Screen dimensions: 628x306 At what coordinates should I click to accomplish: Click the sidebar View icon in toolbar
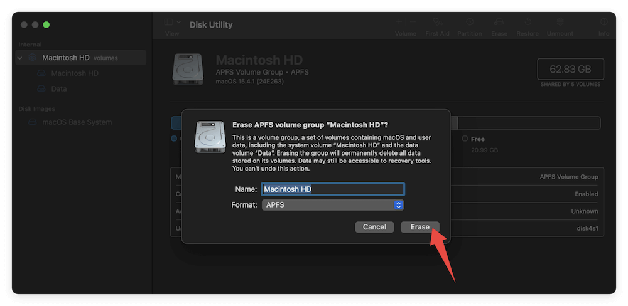(168, 22)
